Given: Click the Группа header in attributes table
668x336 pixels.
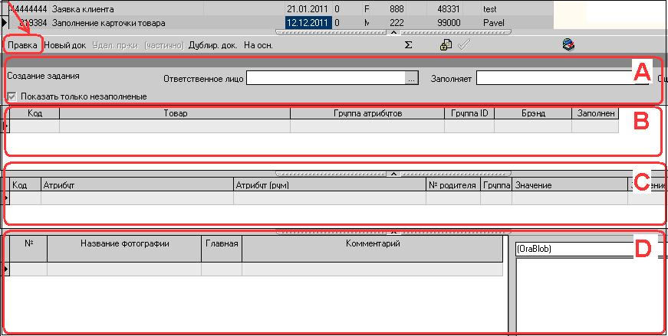Looking at the screenshot, I should (496, 185).
